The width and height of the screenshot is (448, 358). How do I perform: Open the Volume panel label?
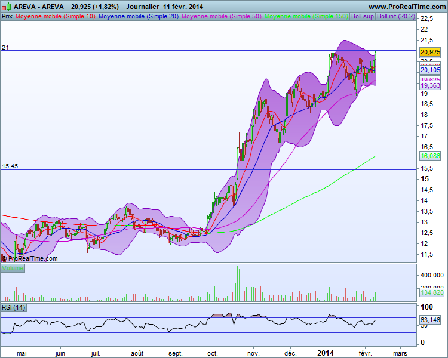tap(13, 268)
